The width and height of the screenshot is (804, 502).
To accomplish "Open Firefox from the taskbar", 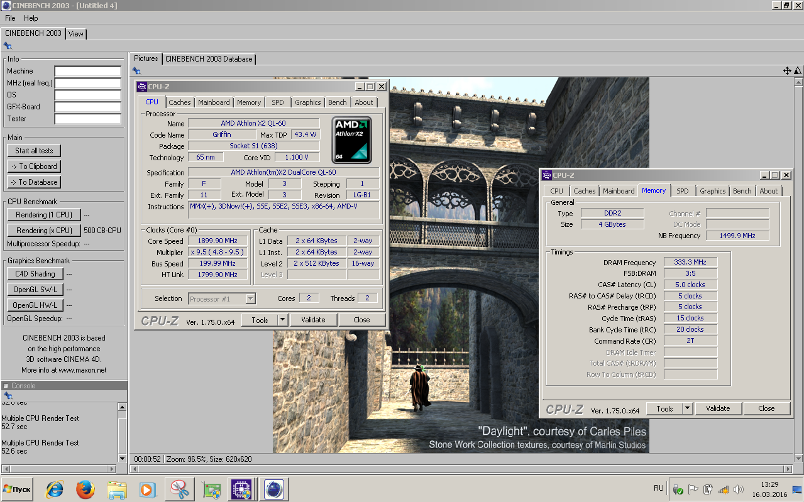I will pyautogui.click(x=85, y=489).
